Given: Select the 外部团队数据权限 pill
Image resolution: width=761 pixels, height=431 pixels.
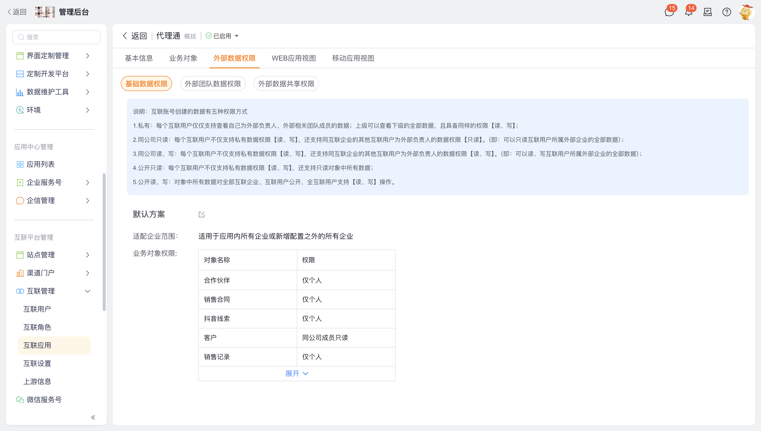Looking at the screenshot, I should [213, 84].
